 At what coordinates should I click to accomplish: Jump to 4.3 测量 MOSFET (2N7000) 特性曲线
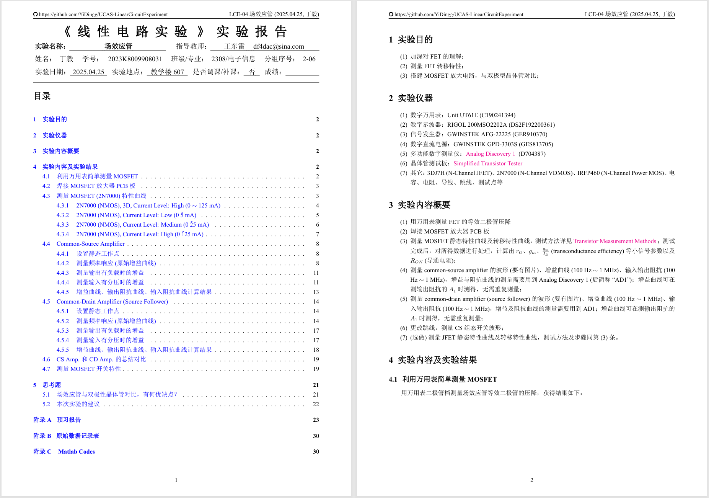point(95,196)
